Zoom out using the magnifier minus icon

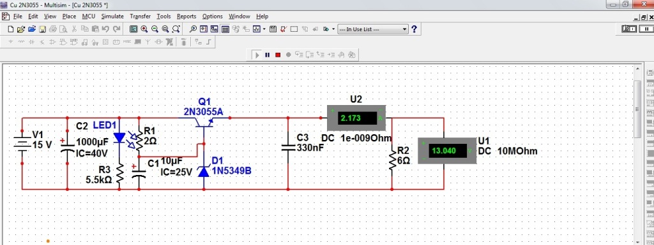155,29
